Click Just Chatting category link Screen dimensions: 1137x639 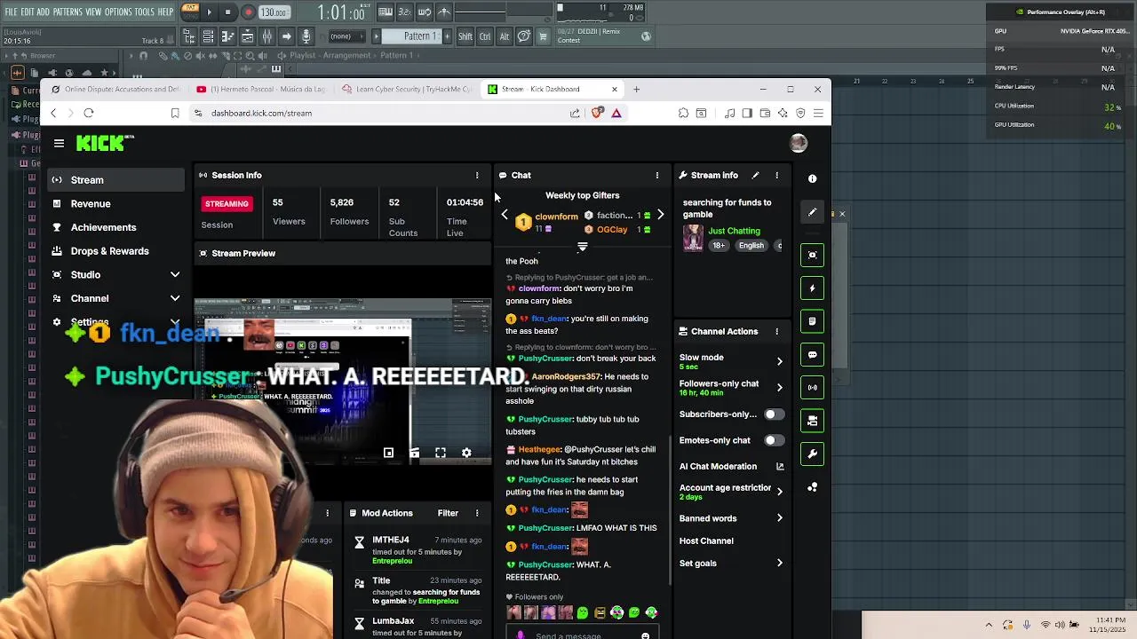(734, 231)
